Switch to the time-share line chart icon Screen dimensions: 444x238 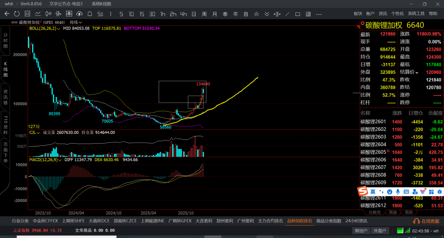pos(38,14)
